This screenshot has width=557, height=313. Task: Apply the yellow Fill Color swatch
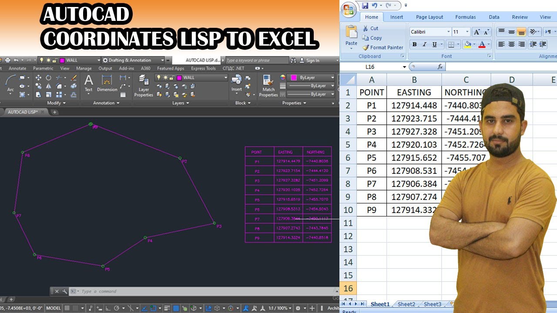point(467,44)
